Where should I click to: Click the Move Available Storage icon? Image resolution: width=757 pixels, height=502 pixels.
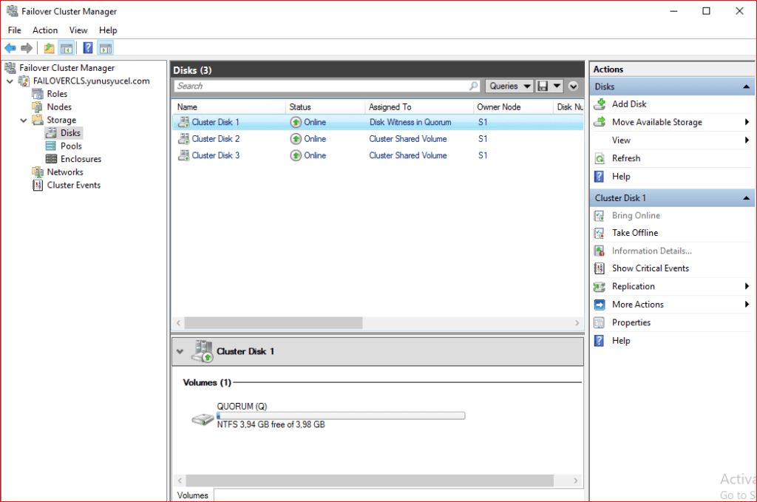coord(600,122)
